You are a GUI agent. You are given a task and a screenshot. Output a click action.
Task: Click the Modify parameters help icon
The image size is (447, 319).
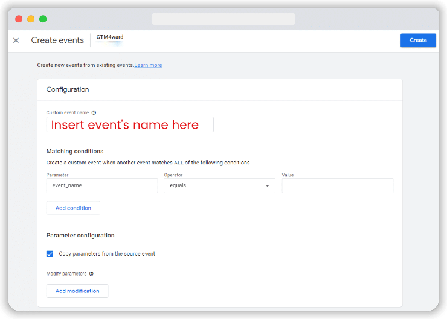[91, 274]
